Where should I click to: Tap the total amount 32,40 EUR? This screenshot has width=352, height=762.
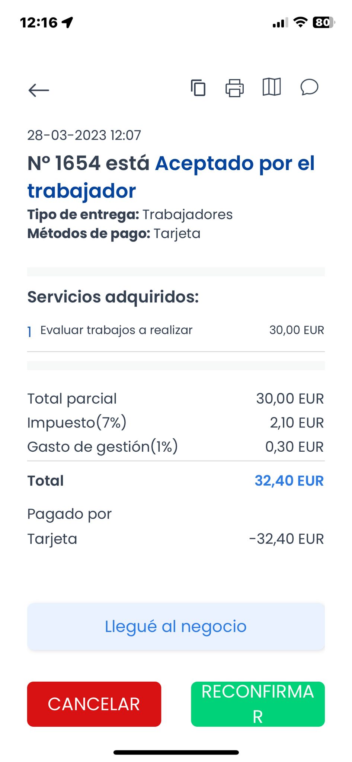pos(289,481)
